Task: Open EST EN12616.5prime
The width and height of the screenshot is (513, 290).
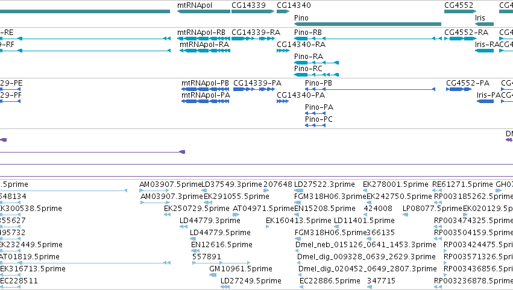Action: tap(222, 245)
